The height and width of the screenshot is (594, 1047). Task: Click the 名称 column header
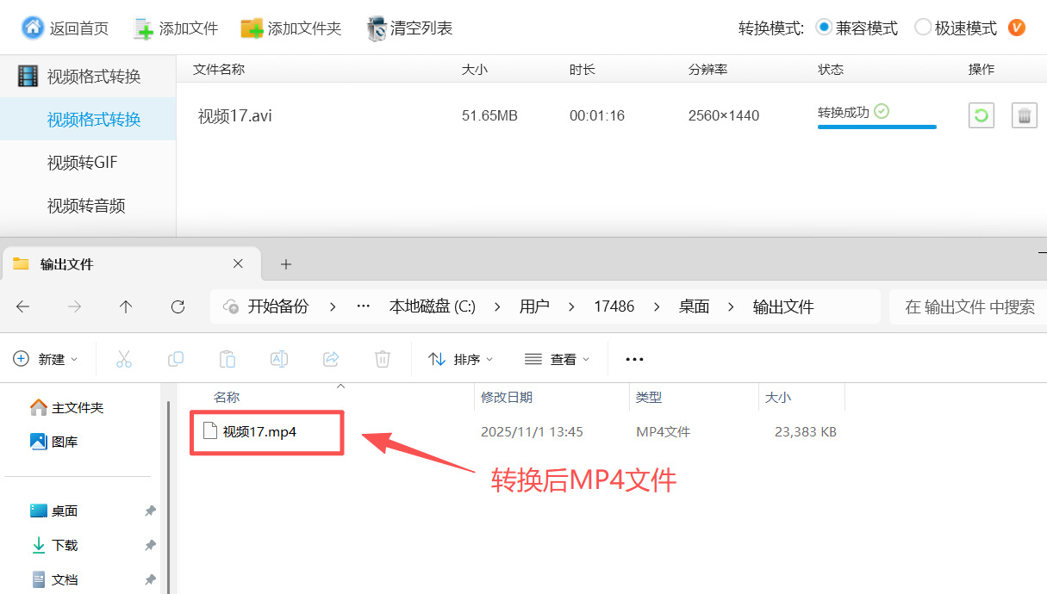[x=227, y=397]
